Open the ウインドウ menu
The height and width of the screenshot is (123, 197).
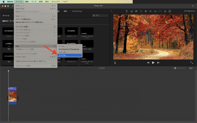click(55, 2)
